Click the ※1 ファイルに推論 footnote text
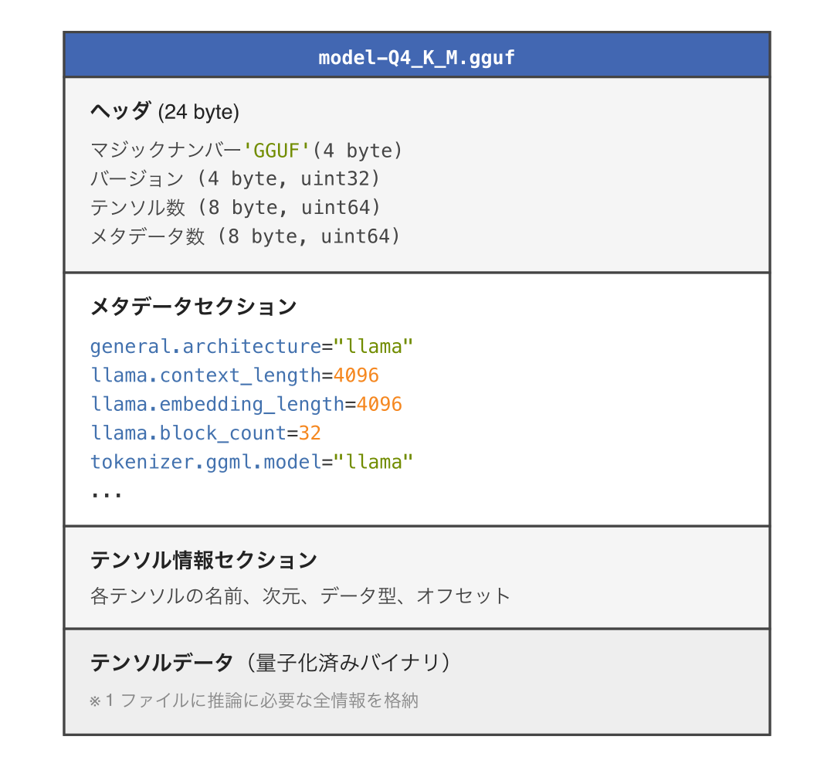This screenshot has width=834, height=767. click(254, 701)
